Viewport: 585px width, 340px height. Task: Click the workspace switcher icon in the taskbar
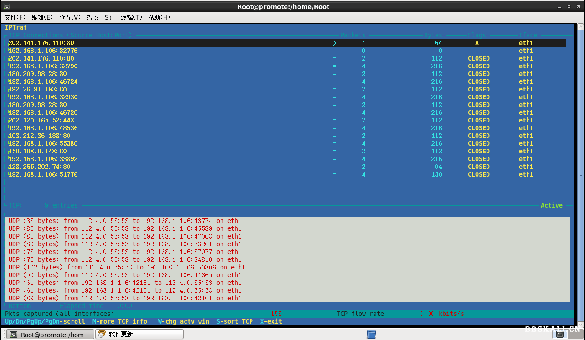[x=371, y=335]
